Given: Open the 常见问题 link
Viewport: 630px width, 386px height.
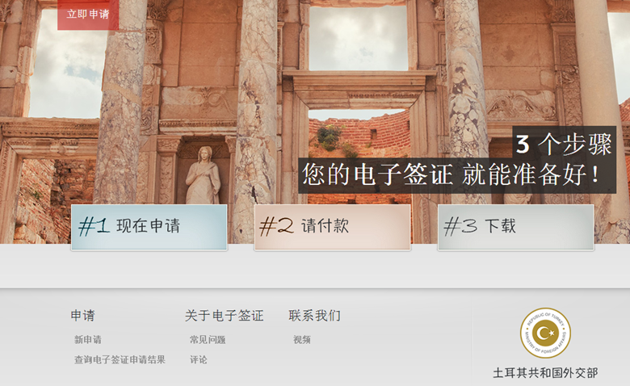Looking at the screenshot, I should tap(208, 340).
